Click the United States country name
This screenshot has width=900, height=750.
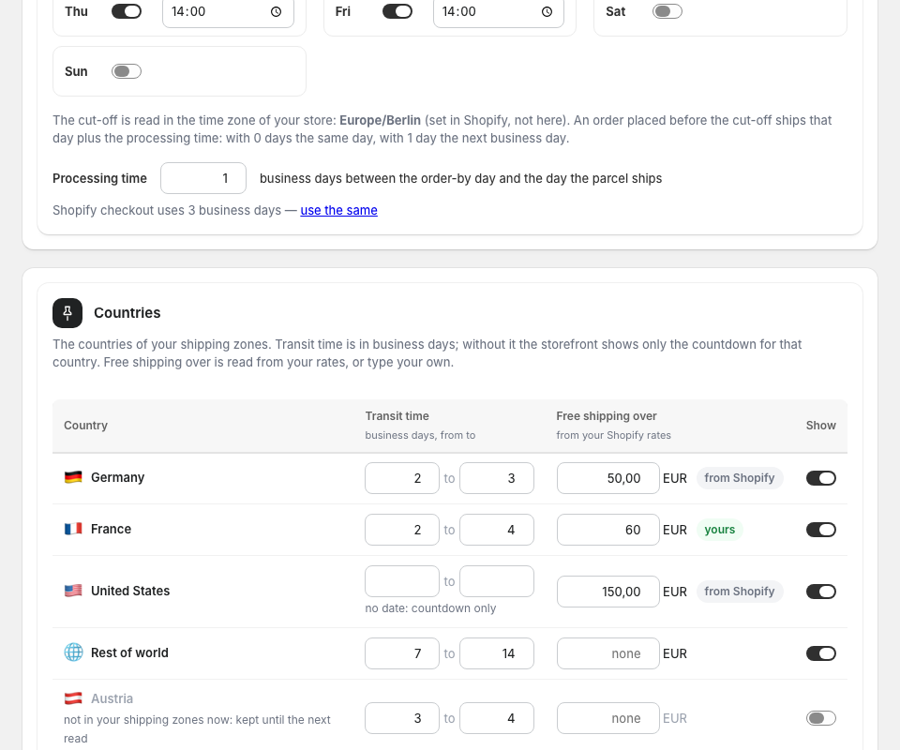[130, 591]
